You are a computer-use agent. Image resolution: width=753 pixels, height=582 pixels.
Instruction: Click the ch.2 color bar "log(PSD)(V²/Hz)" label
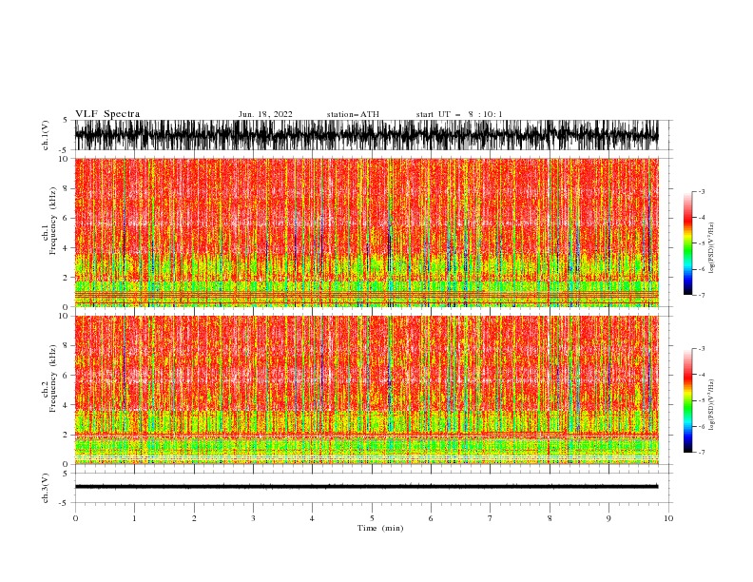711,405
